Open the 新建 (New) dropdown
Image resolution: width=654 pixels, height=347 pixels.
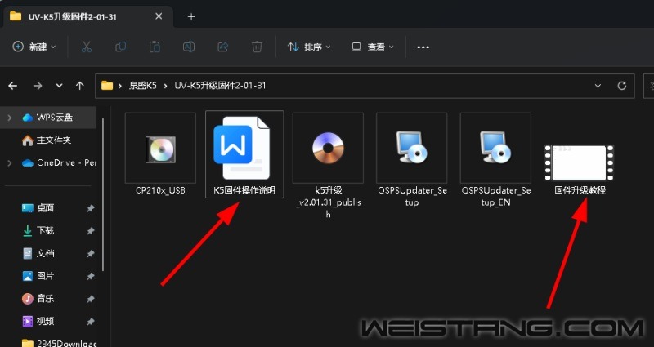click(34, 47)
